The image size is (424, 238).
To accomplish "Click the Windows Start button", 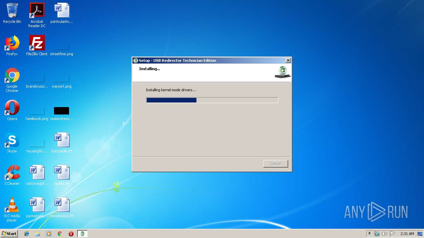I will [x=9, y=234].
